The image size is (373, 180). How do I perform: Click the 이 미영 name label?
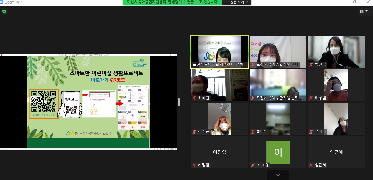[x=262, y=165]
